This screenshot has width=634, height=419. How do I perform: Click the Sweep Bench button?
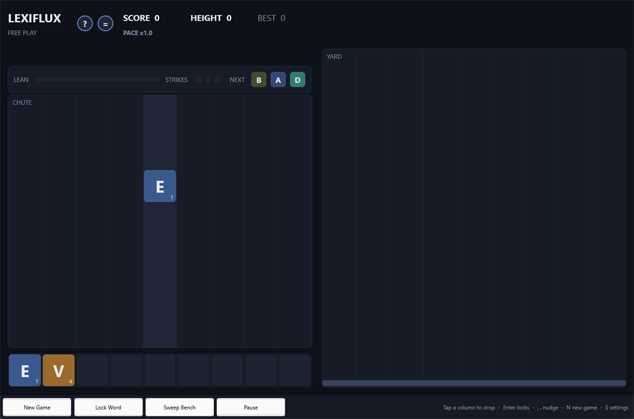(x=179, y=408)
